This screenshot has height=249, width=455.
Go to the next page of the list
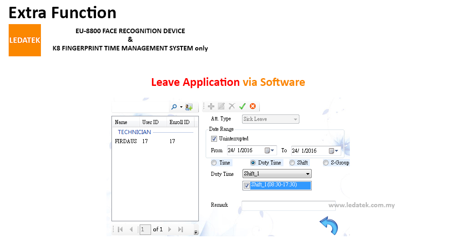point(170,229)
